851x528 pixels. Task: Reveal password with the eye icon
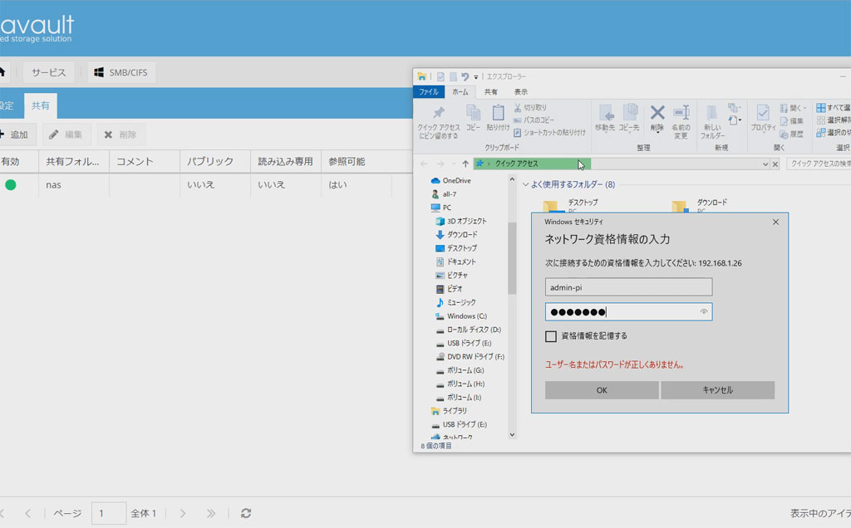[x=704, y=312]
